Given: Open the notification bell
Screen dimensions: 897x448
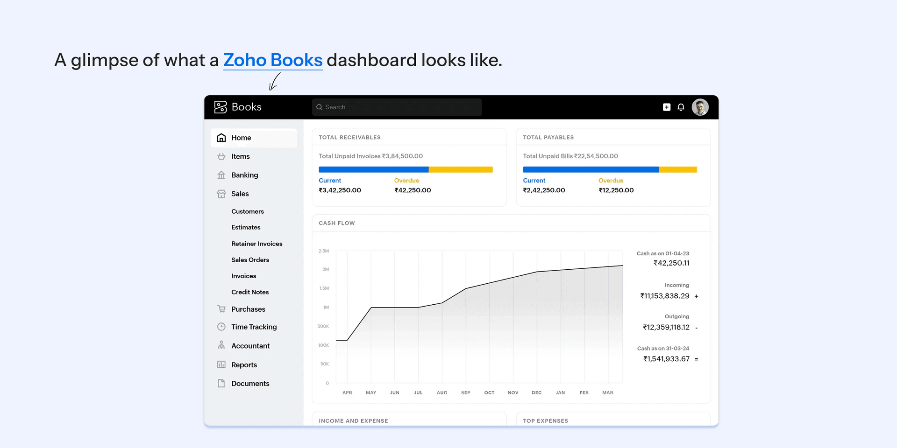Looking at the screenshot, I should click(x=681, y=107).
